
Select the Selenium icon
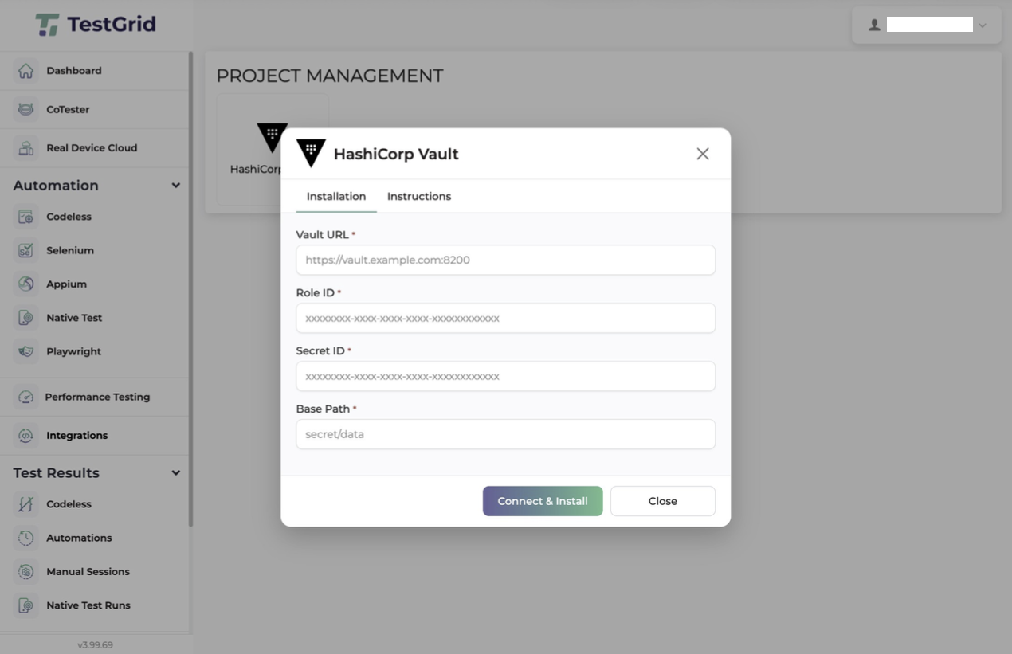pyautogui.click(x=25, y=250)
